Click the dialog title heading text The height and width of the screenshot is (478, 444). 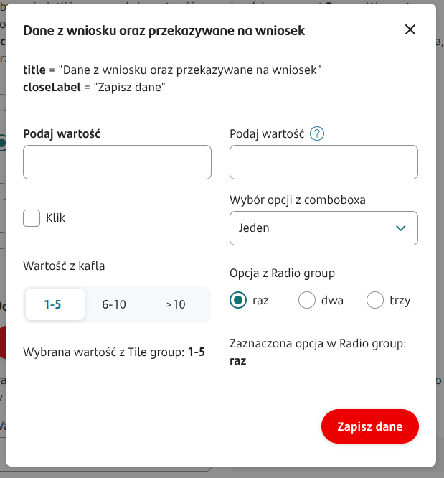164,30
